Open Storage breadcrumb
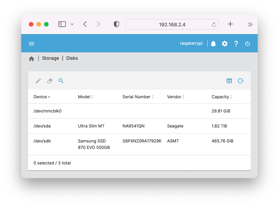 (50, 58)
